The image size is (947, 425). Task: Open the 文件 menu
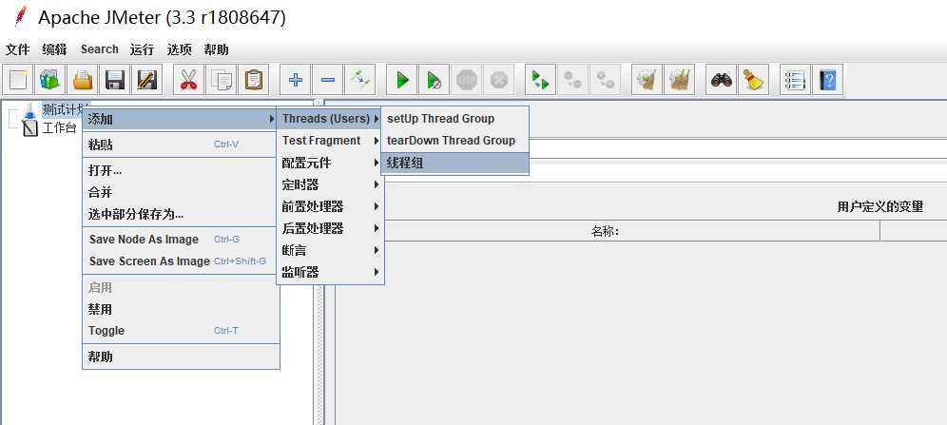17,49
